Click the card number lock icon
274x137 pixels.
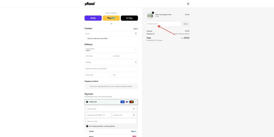(x=134, y=109)
